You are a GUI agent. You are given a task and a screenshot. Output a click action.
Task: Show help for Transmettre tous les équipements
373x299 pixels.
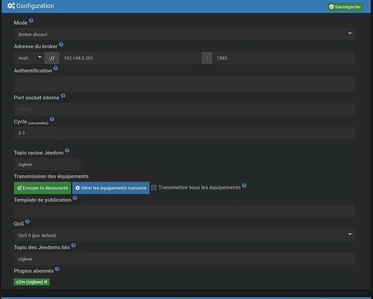coord(244,185)
